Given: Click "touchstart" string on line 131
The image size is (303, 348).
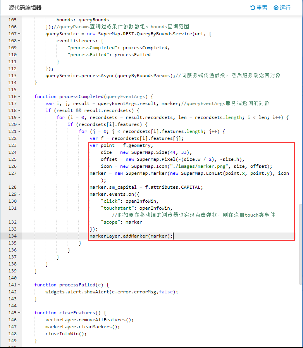Looking at the screenshot, I should pyautogui.click(x=117, y=208).
